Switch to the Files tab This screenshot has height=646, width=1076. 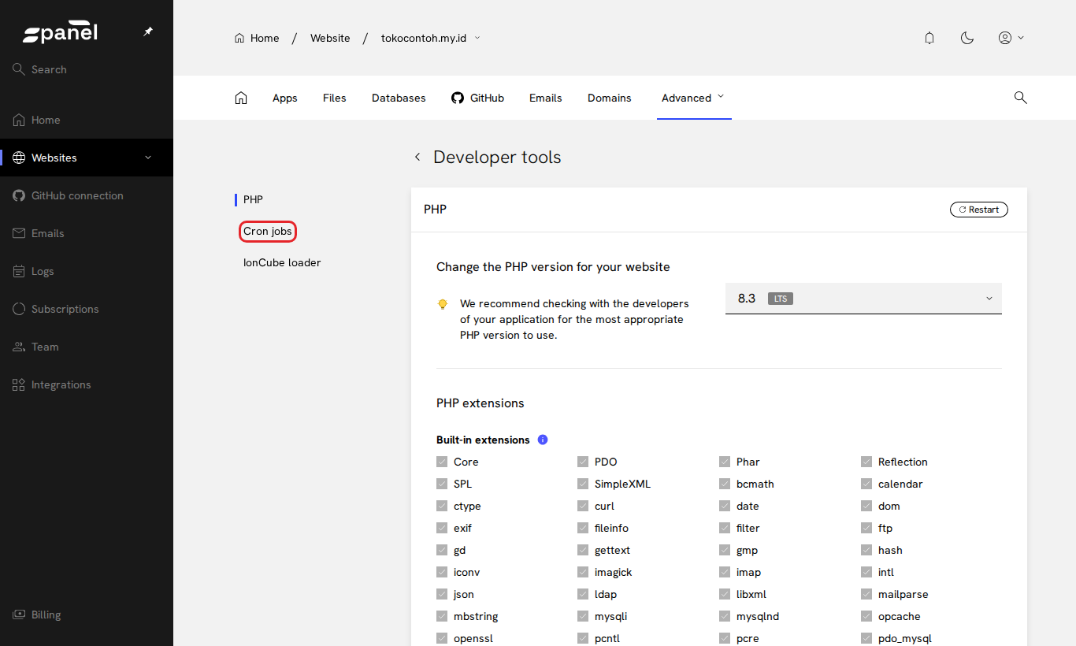tap(335, 98)
